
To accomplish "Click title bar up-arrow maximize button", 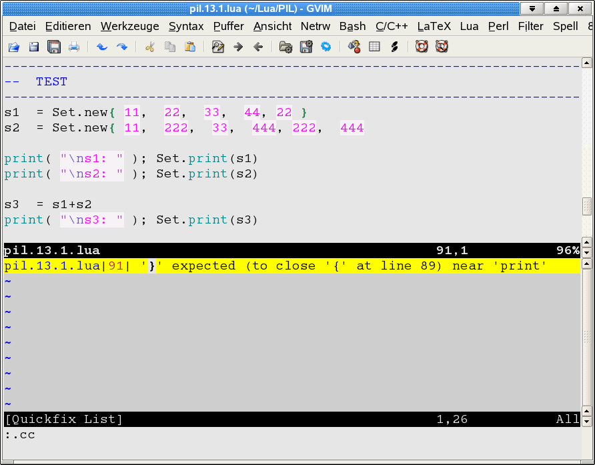I will 556,9.
